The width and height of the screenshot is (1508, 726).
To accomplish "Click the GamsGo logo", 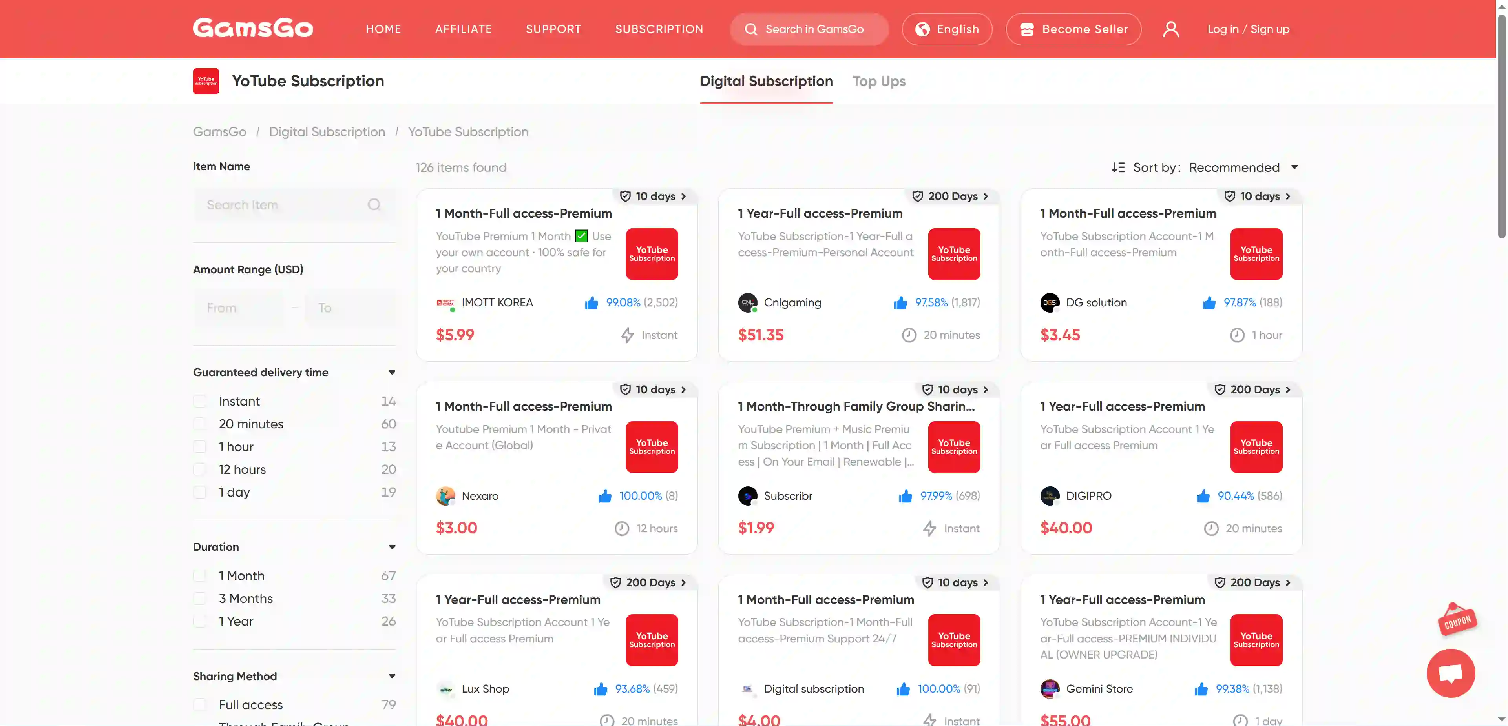I will (x=253, y=29).
